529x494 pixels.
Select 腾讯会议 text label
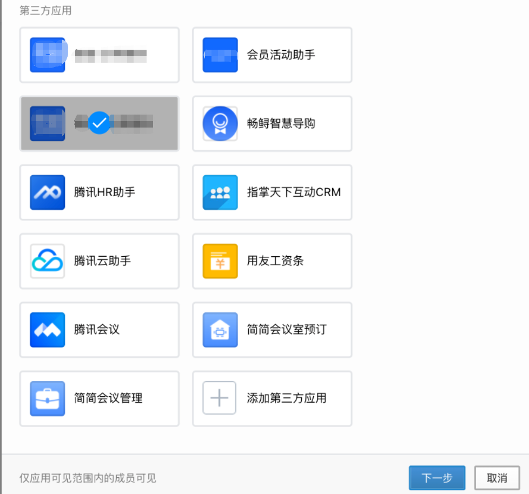pos(96,330)
